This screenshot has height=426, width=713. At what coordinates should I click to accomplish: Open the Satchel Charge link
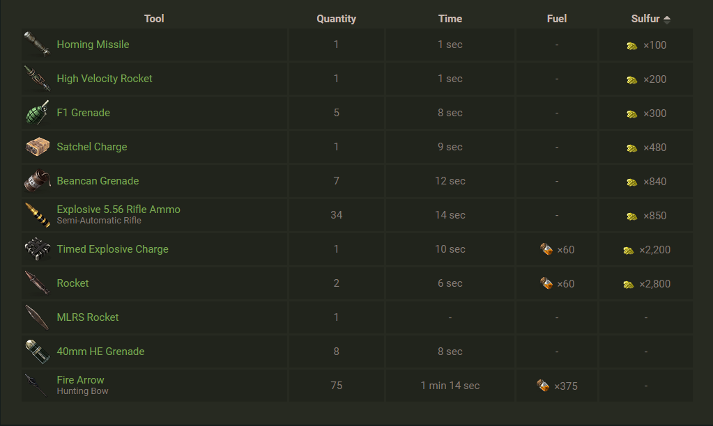point(91,147)
